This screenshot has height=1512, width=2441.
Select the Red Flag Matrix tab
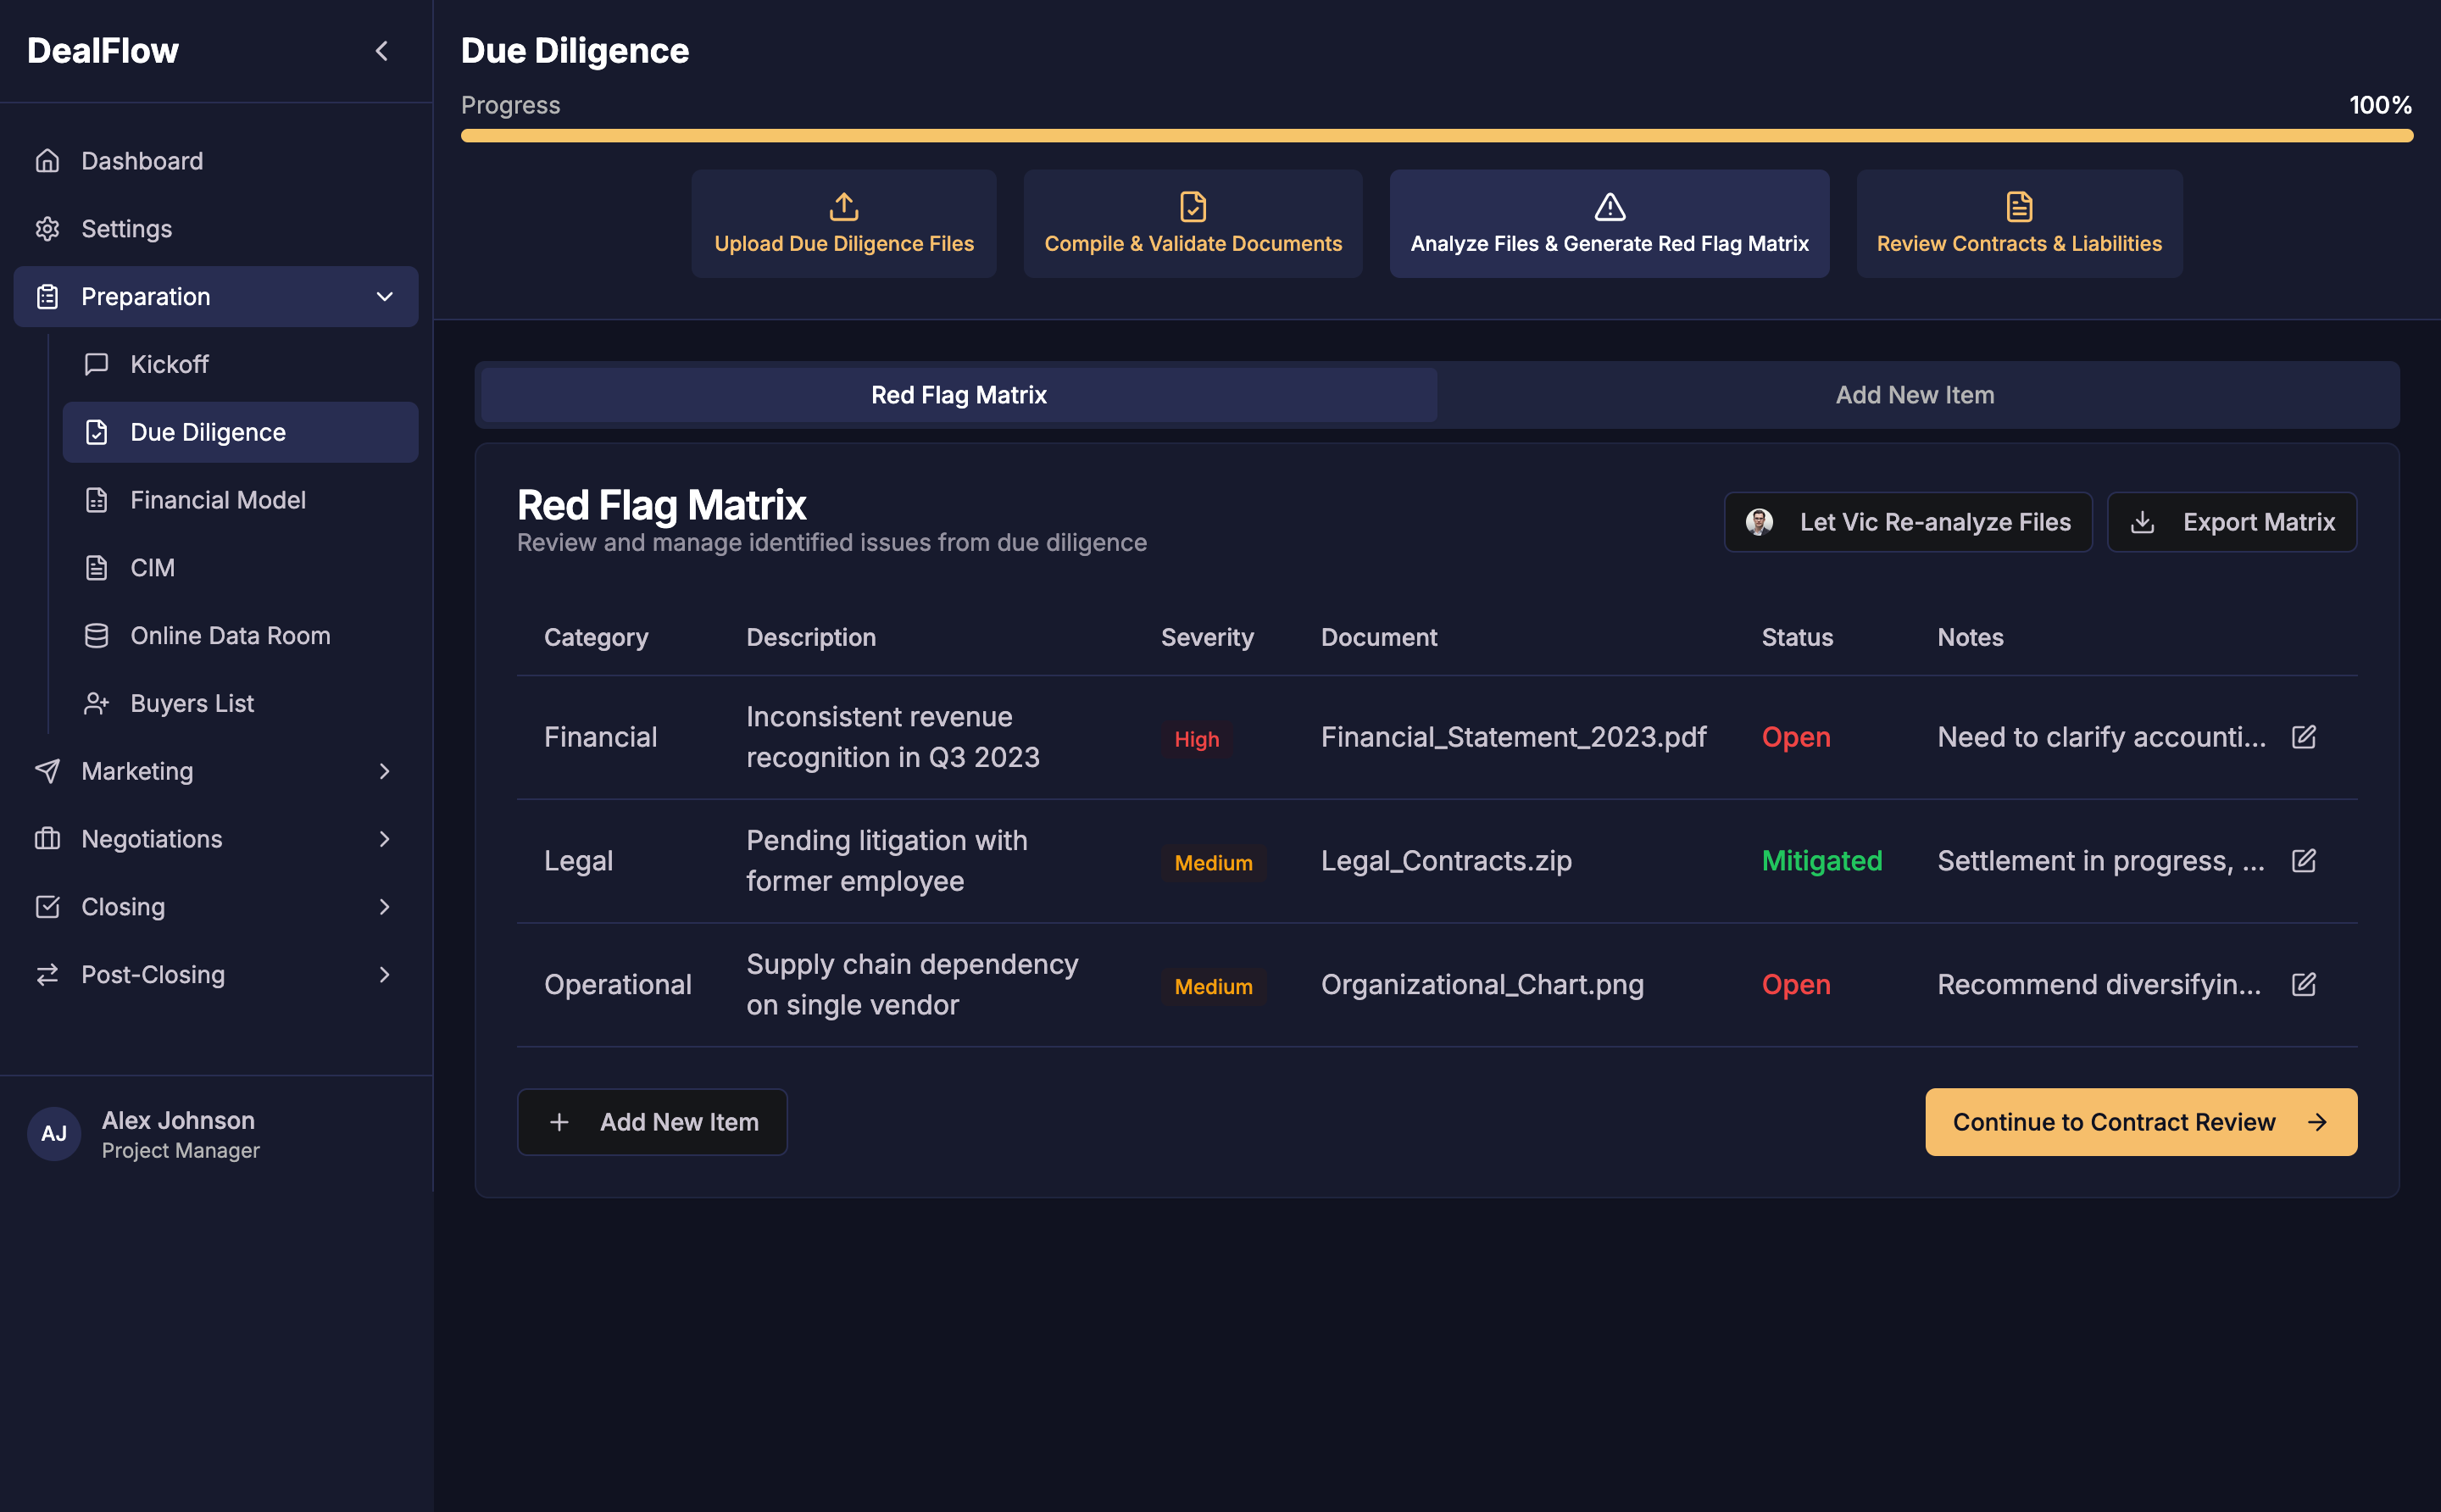pos(957,394)
